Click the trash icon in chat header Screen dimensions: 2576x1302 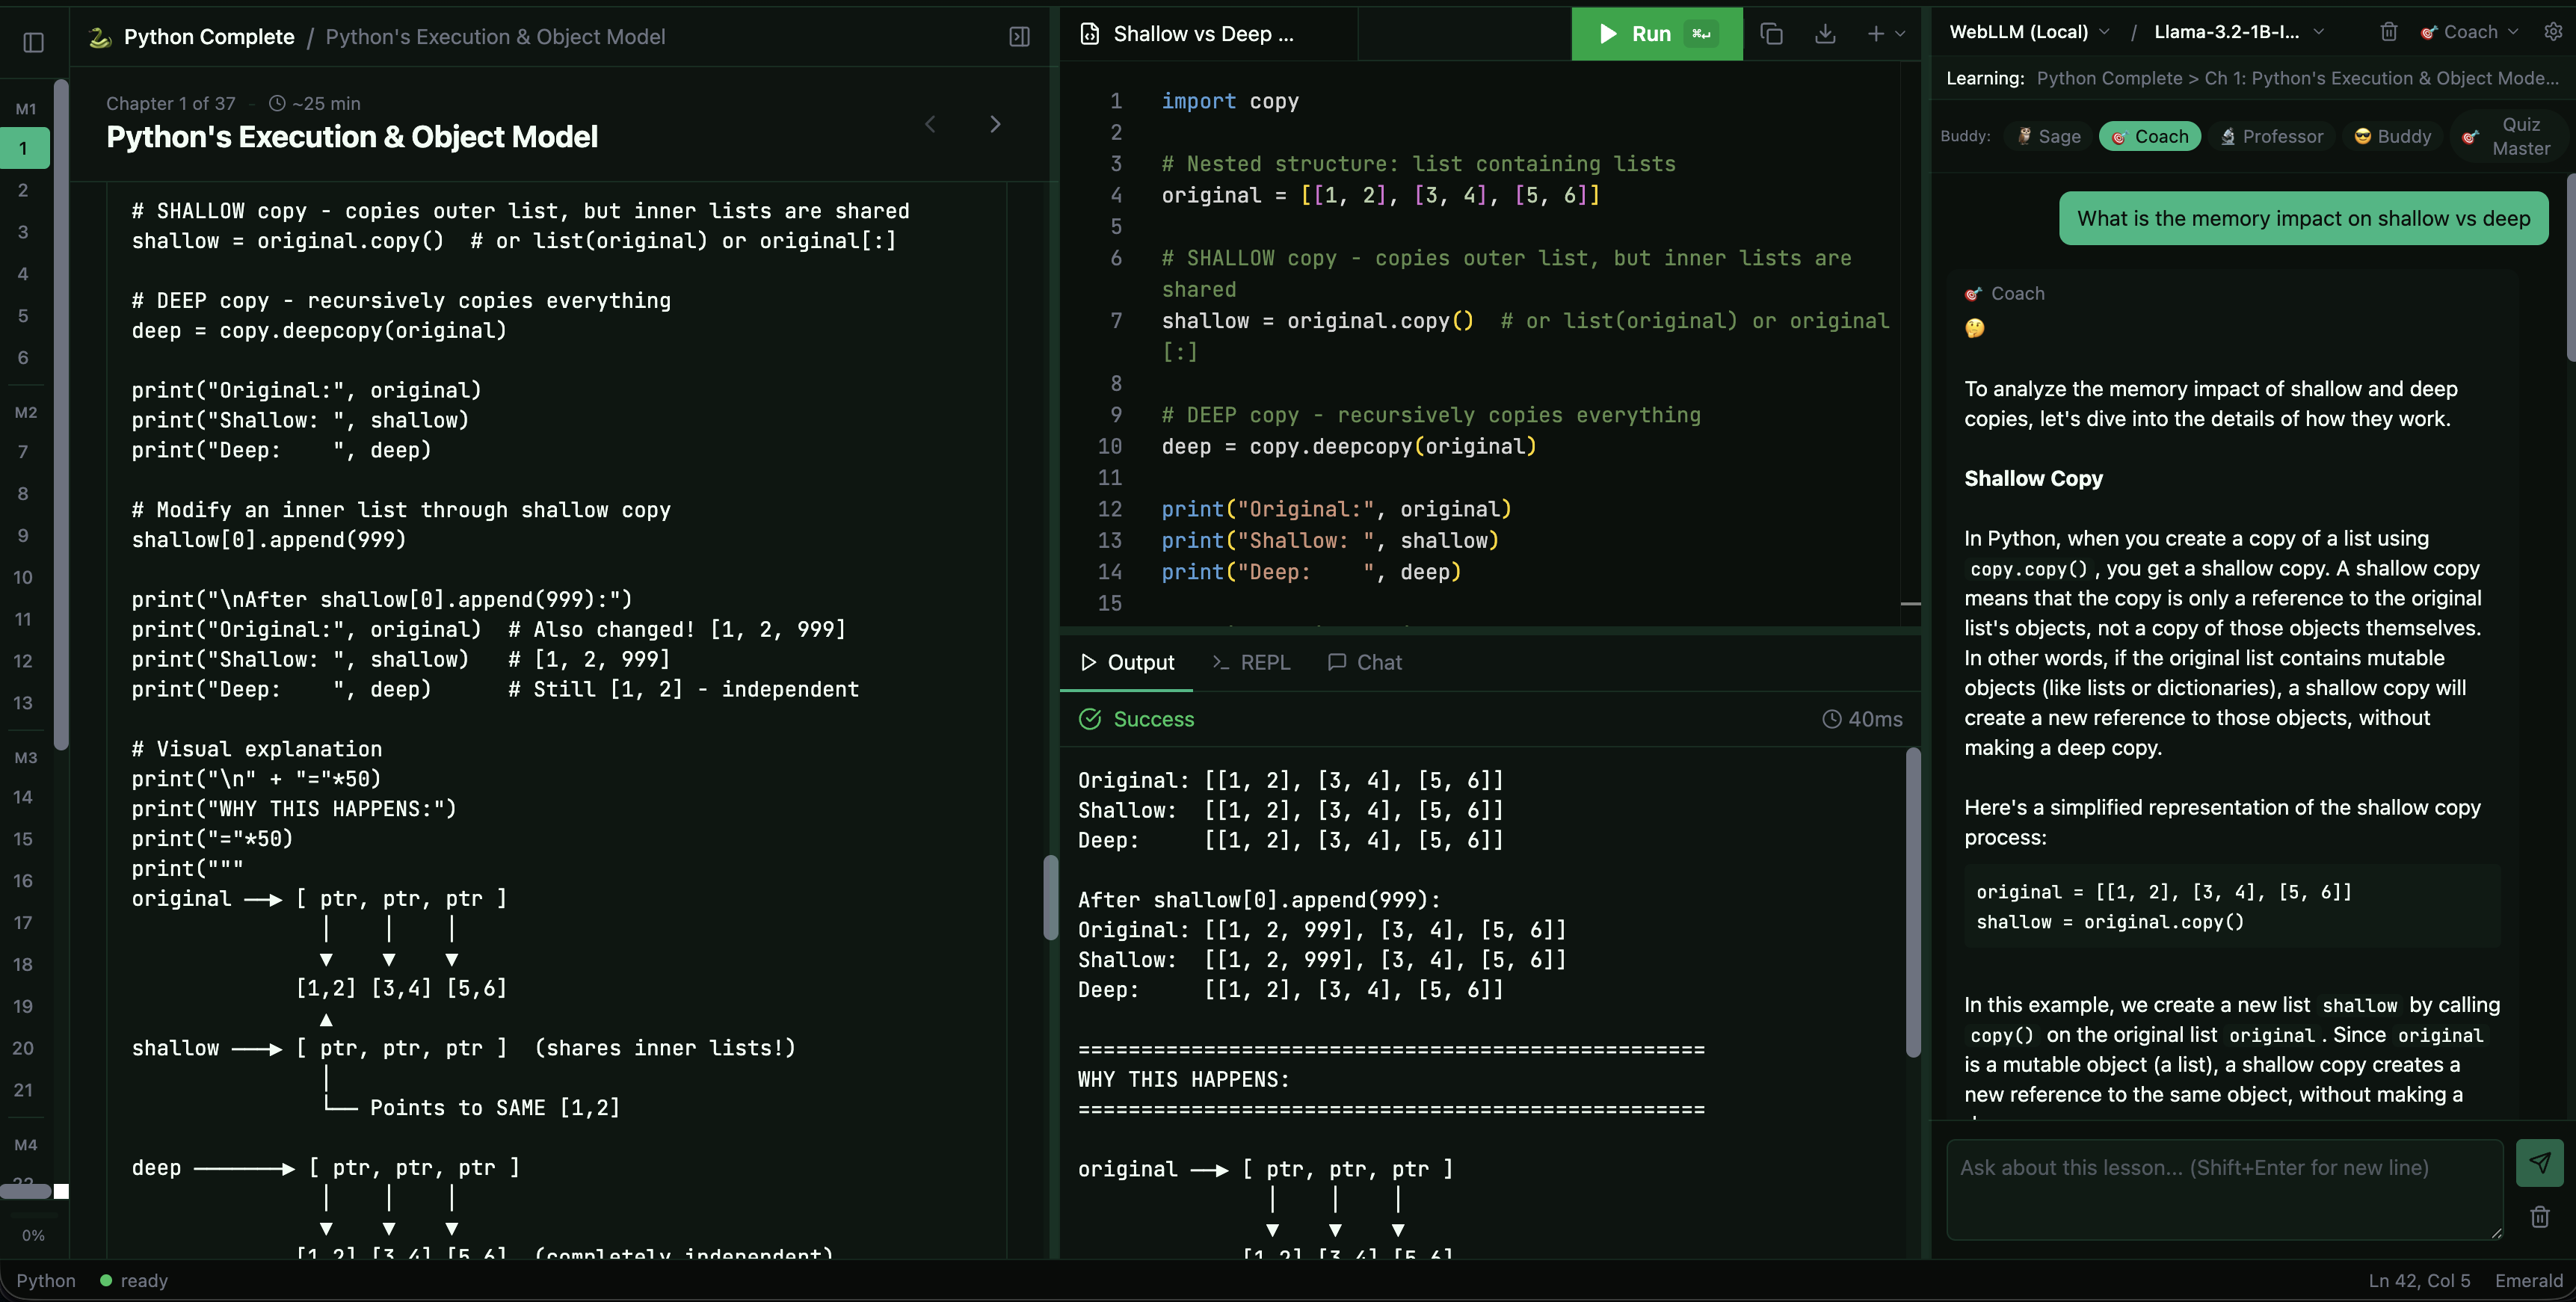point(2389,32)
